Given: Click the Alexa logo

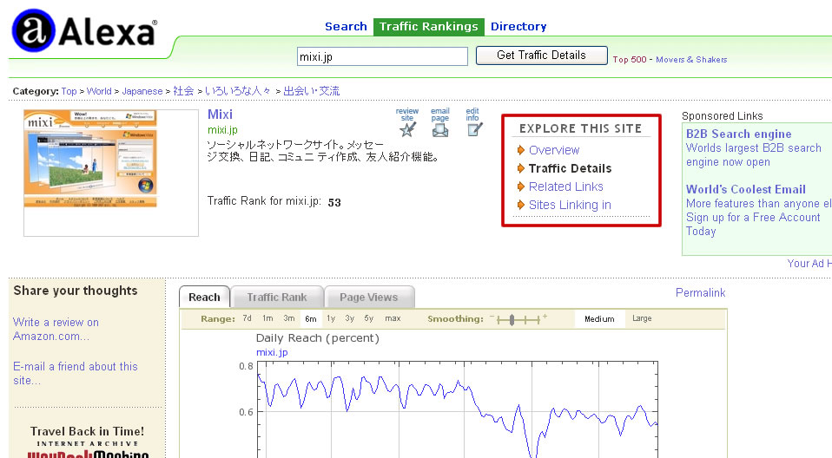Looking at the screenshot, I should 84,33.
